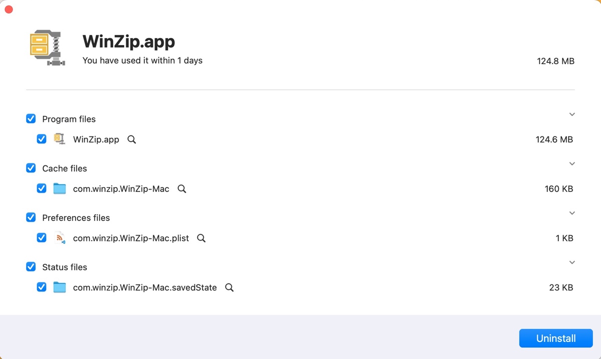
Task: Deselect the com.winzip.WinZip-Mac.plist checkbox
Action: 42,238
